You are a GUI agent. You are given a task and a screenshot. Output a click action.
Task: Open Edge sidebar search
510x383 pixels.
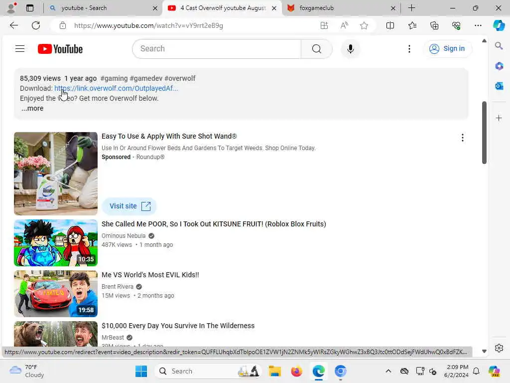click(x=499, y=45)
